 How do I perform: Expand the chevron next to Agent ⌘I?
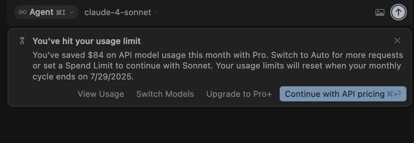(72, 12)
